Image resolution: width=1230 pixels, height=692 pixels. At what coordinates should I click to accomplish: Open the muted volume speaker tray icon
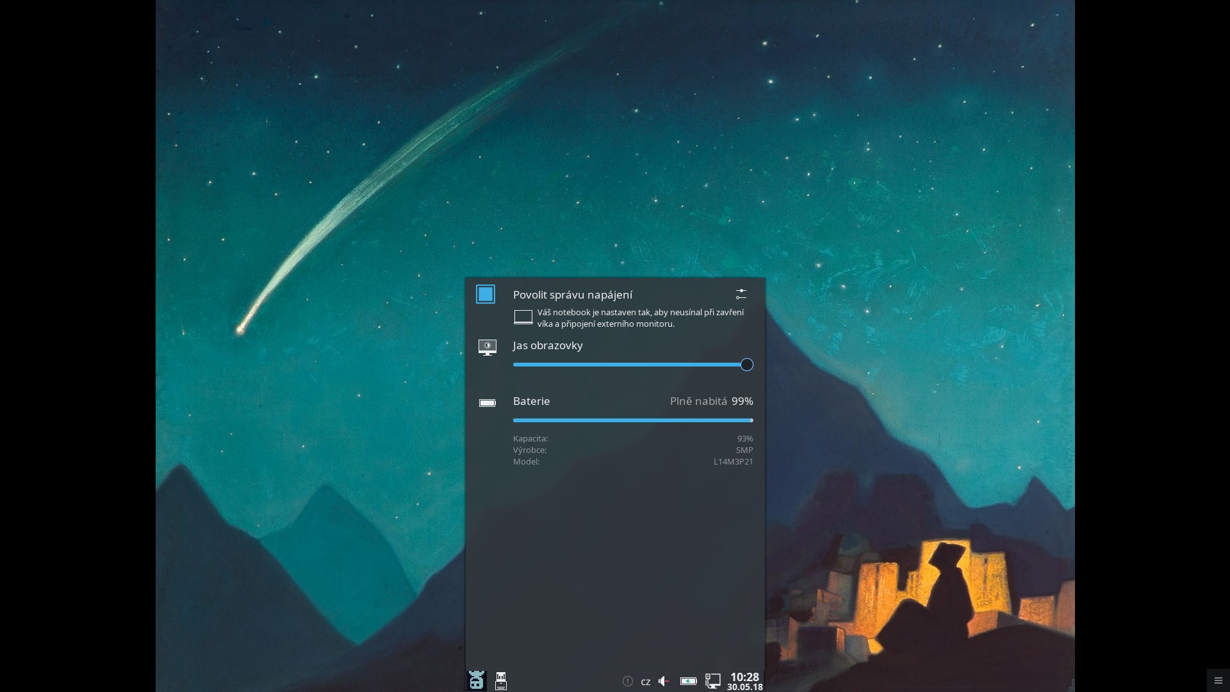click(664, 681)
